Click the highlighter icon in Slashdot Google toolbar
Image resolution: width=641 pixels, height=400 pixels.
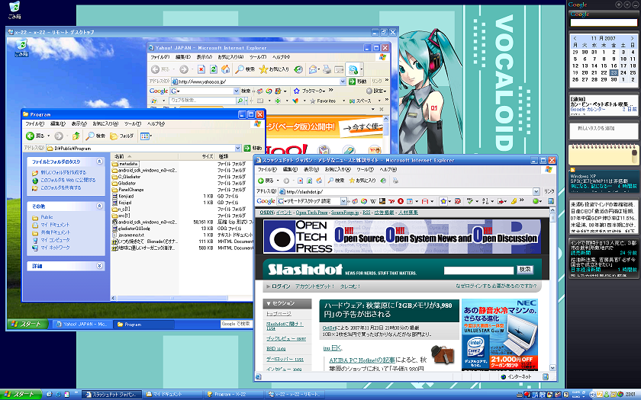(514, 201)
